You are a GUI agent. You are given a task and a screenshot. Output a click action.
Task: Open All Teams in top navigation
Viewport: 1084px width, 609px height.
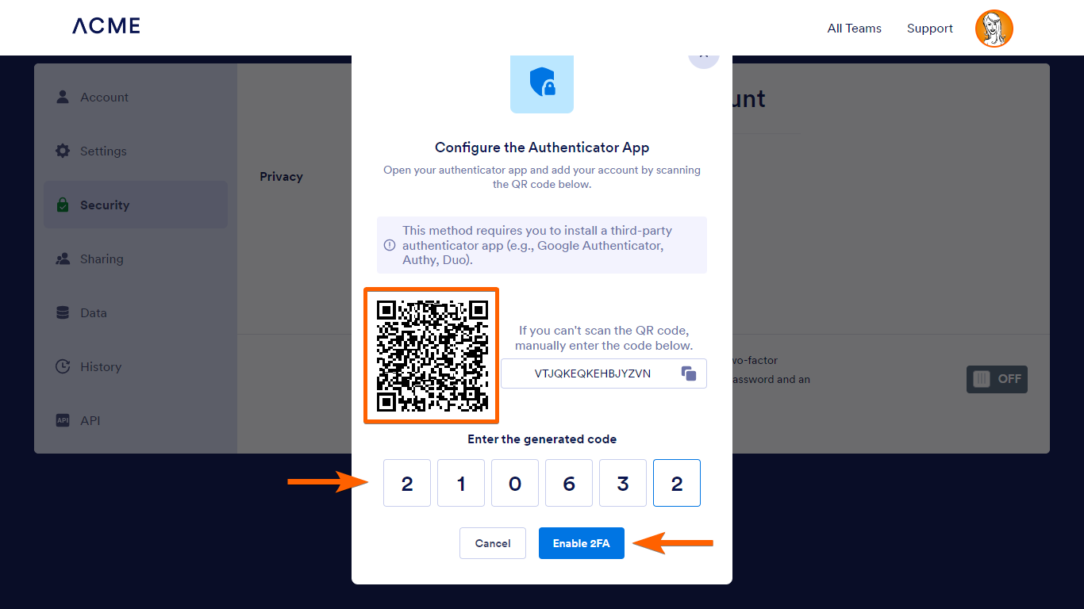tap(854, 29)
